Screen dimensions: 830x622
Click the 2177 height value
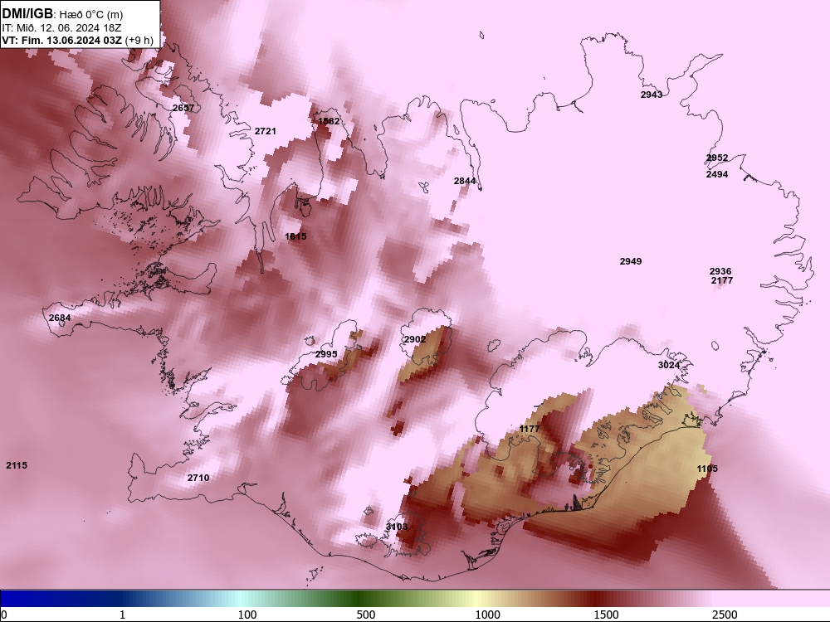click(x=722, y=280)
